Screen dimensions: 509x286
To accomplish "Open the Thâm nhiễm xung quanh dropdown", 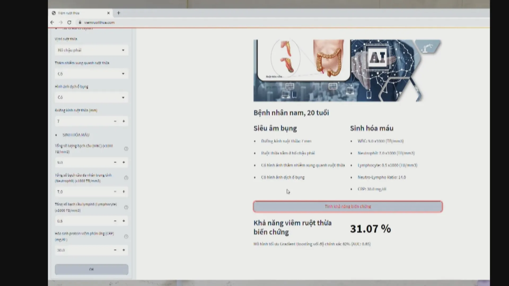I will pyautogui.click(x=91, y=74).
